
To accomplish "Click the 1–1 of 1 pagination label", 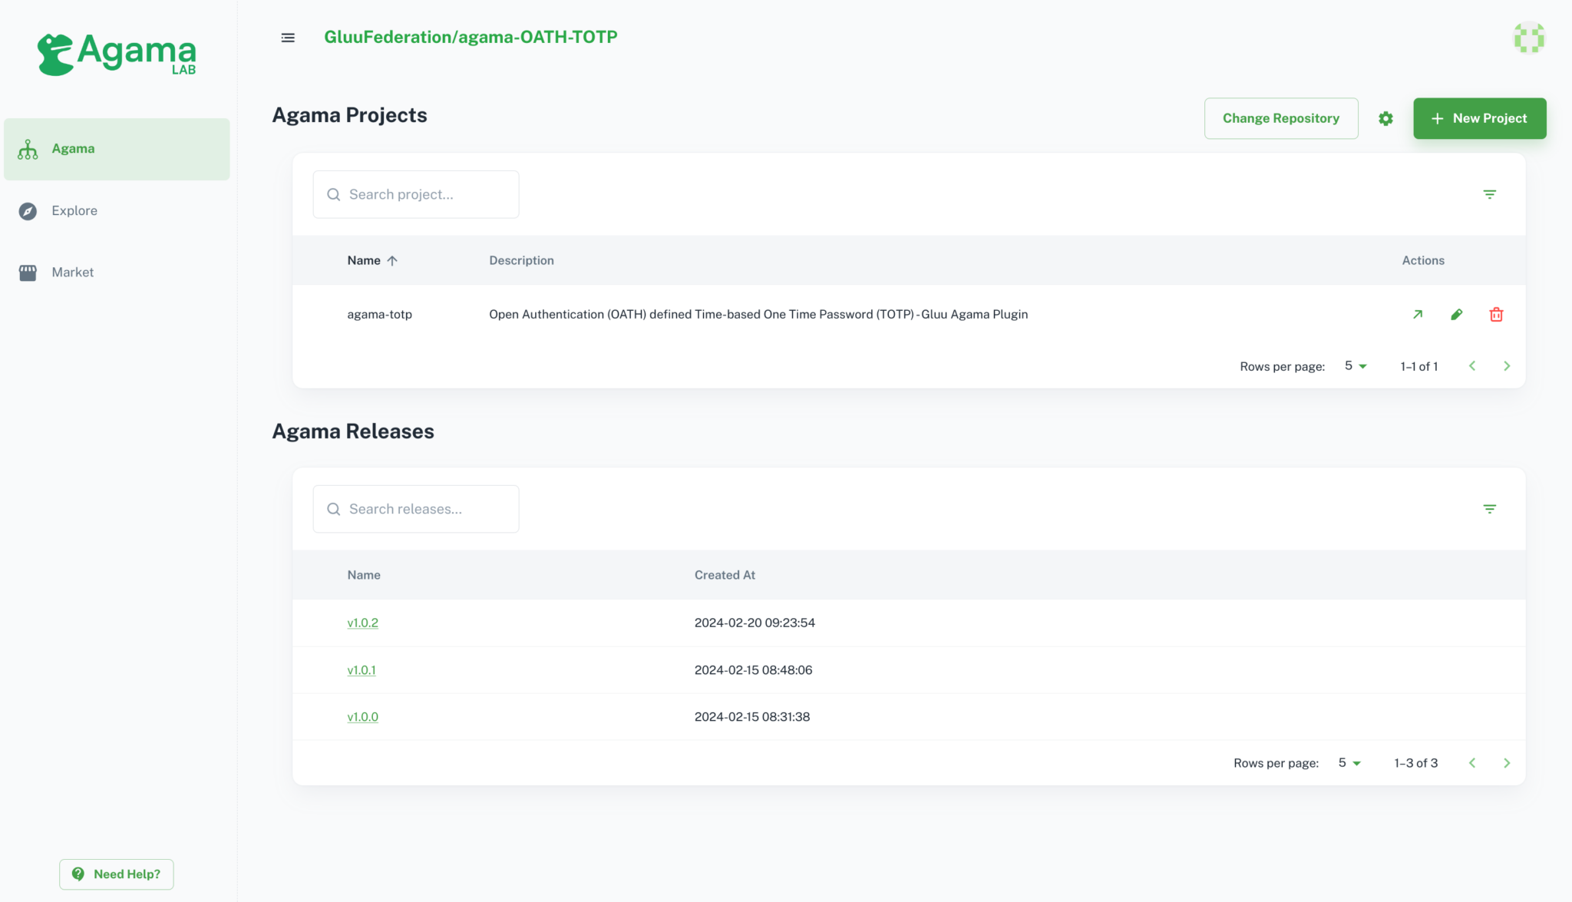I will pos(1418,366).
